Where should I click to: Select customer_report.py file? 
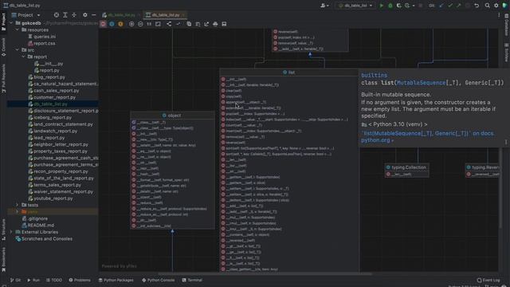[x=54, y=97]
